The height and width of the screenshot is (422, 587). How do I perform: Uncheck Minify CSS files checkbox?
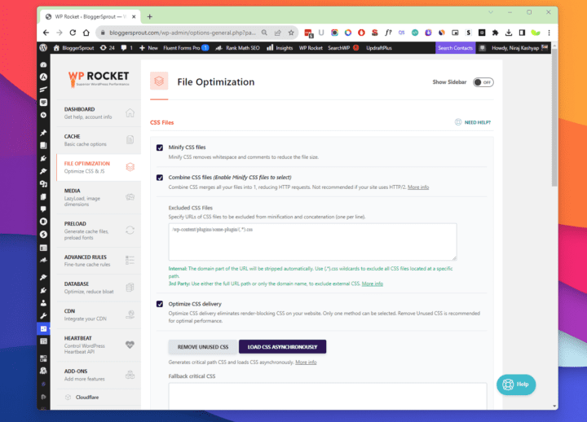[160, 147]
